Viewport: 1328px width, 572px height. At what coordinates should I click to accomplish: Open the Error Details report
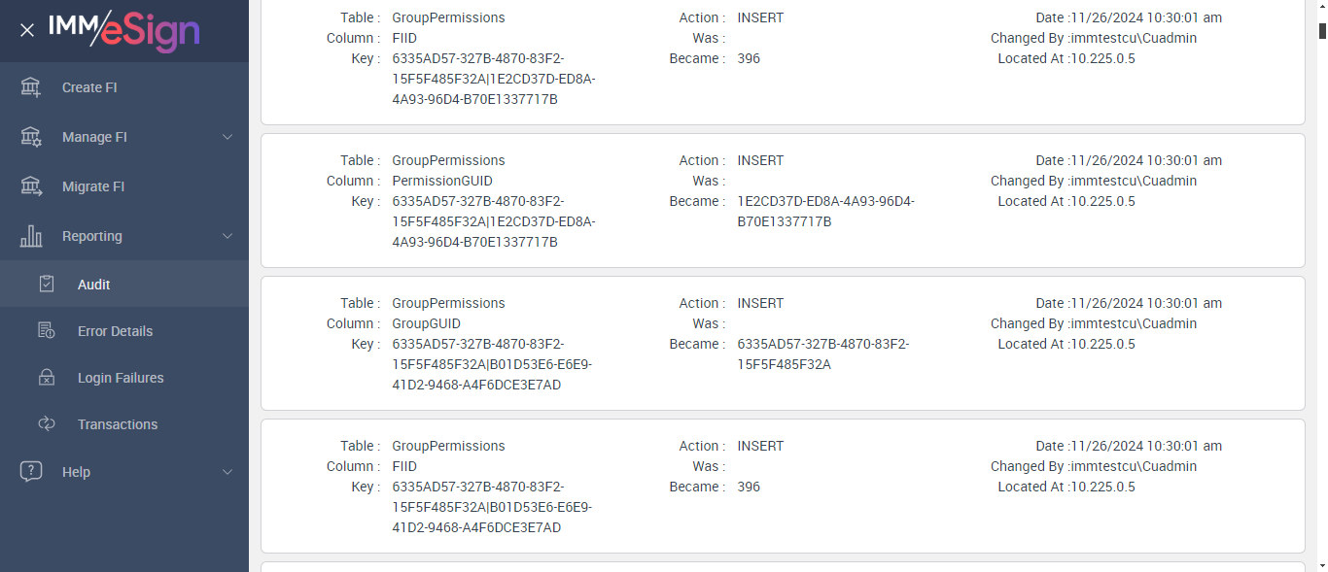pyautogui.click(x=115, y=331)
